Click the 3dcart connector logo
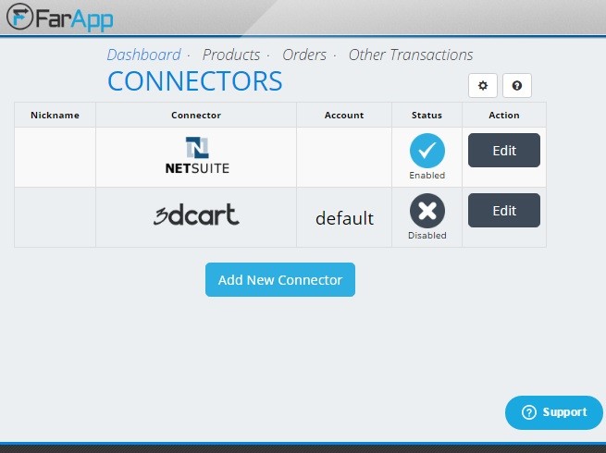 pos(196,214)
